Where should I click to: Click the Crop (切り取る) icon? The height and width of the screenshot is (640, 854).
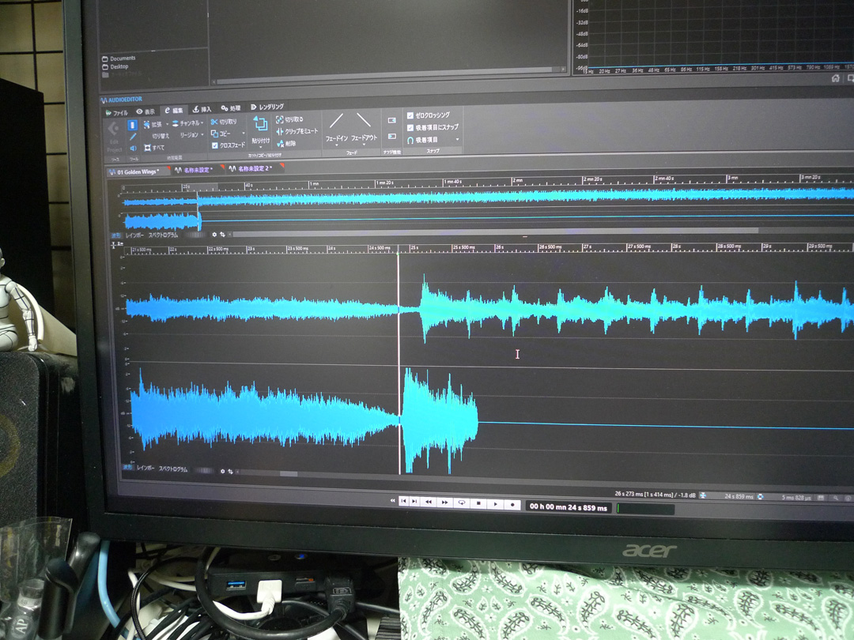(280, 119)
